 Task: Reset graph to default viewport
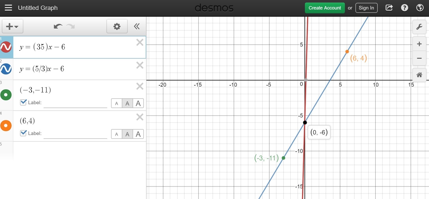(419, 75)
